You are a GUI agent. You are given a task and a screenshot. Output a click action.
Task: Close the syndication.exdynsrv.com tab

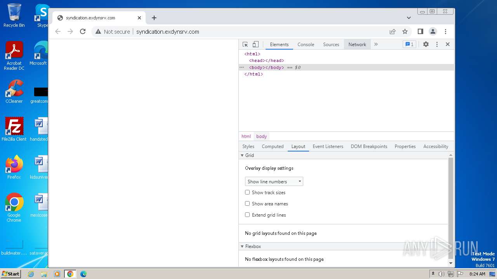[139, 18]
